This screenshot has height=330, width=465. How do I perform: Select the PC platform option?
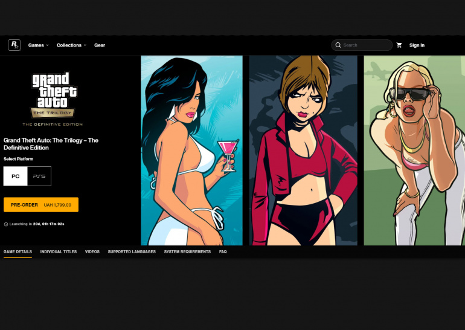click(x=16, y=176)
